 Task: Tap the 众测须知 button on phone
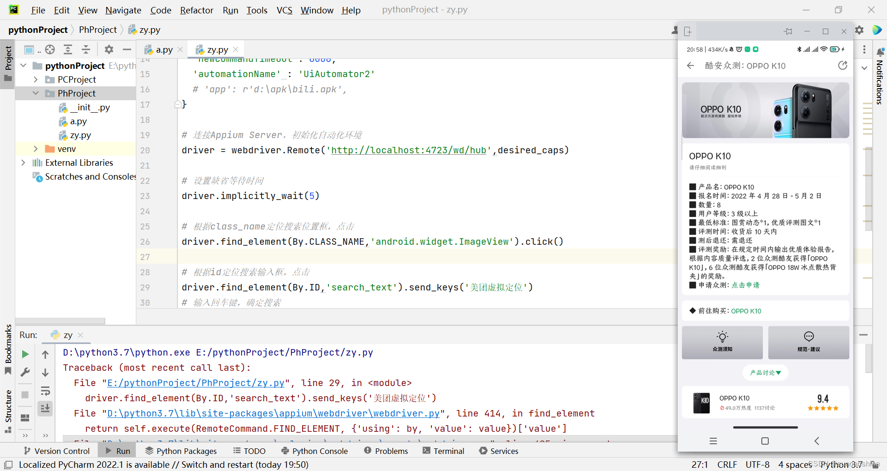[x=722, y=343]
